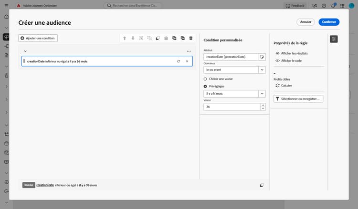Open the Opérateur dropdown le ou avant
The height and width of the screenshot is (209, 358).
point(234,70)
